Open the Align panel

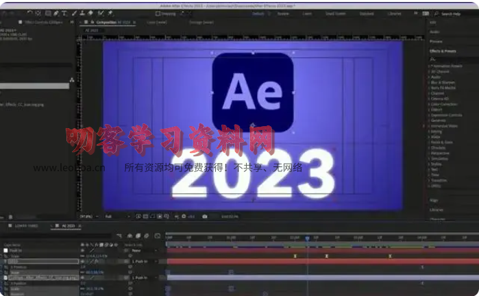click(x=434, y=200)
